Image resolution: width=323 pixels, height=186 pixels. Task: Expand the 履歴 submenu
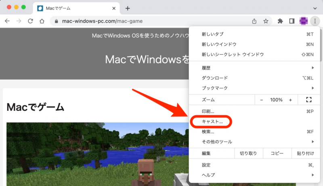pos(254,68)
